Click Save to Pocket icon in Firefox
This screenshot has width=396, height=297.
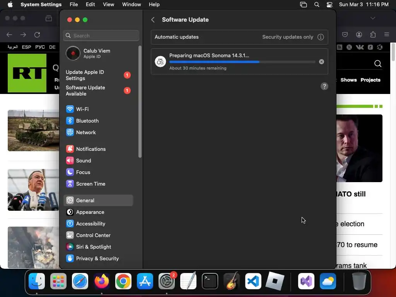345,34
